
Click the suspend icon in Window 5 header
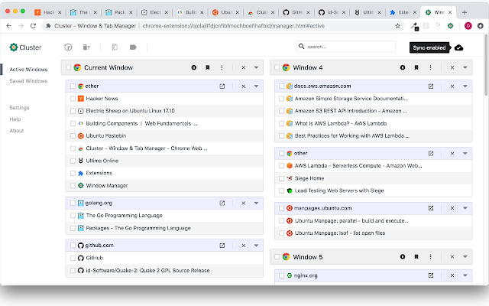(403, 257)
